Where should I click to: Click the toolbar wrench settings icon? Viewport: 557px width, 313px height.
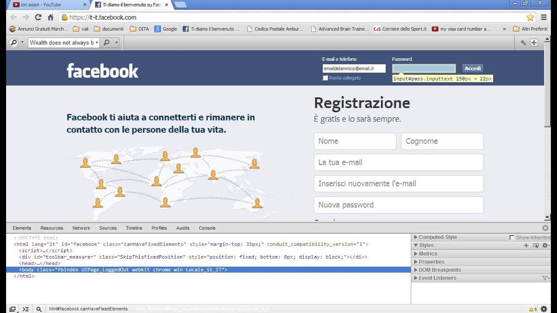point(523,43)
